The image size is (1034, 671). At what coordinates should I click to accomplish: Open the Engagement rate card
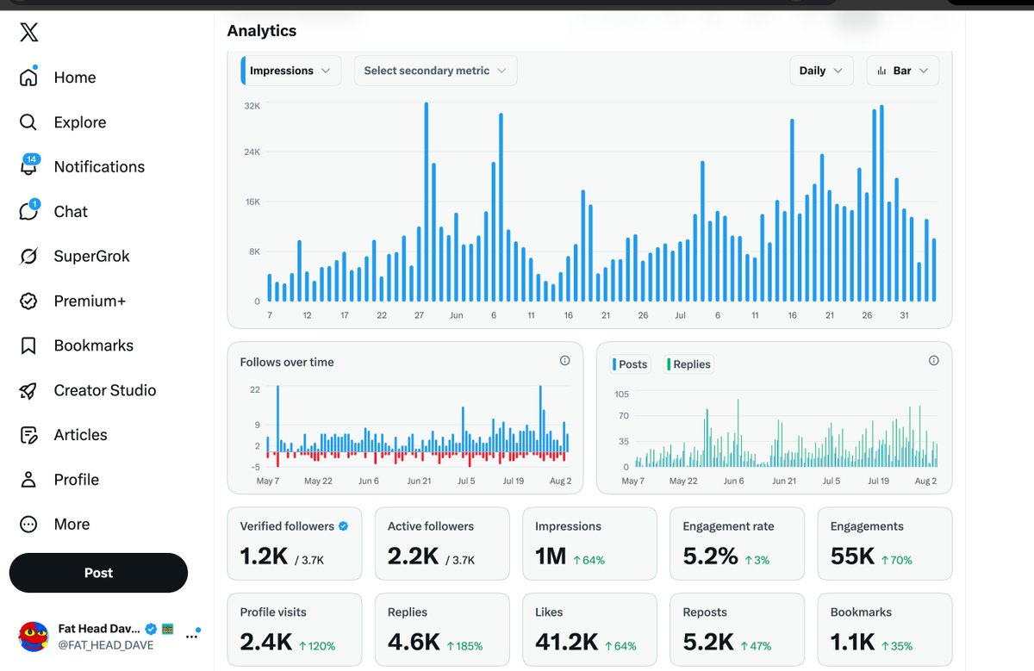coord(738,544)
